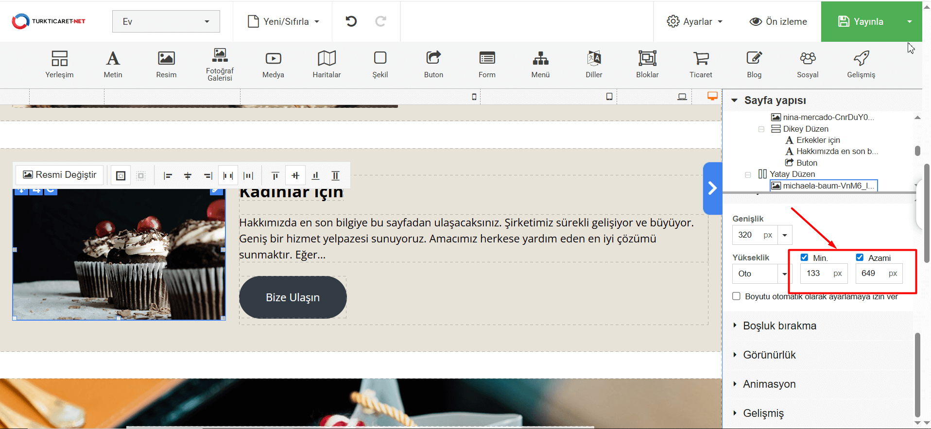Collapse the Sayfa yapısı panel
The height and width of the screenshot is (429, 931).
734,100
